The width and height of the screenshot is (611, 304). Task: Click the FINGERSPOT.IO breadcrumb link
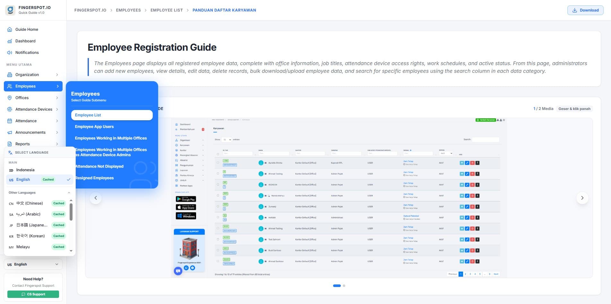[90, 10]
